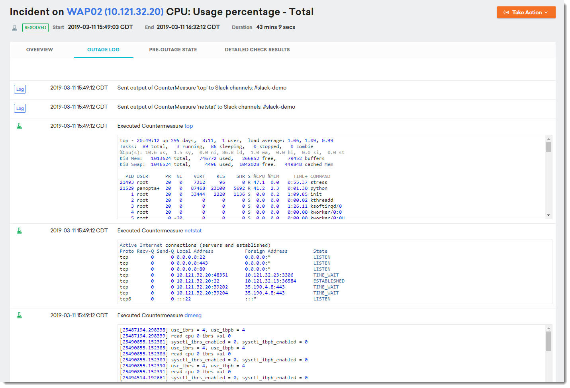Click the 'python' process row in top output
570x388 pixels.
(x=223, y=189)
